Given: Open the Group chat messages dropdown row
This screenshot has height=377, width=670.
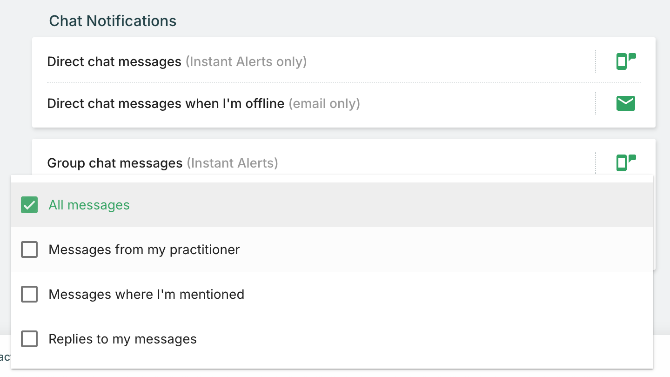Looking at the screenshot, I should click(x=115, y=163).
